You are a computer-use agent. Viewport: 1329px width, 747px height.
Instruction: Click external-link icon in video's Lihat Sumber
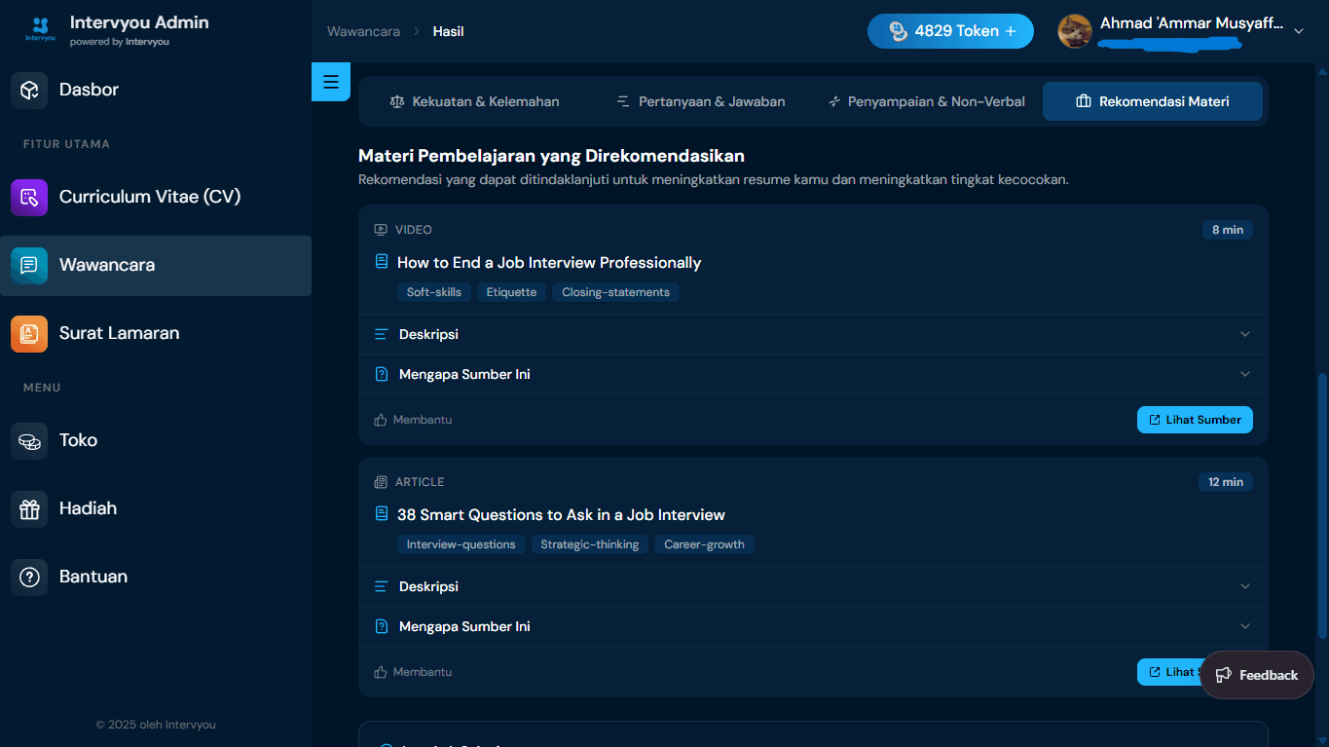pyautogui.click(x=1155, y=420)
